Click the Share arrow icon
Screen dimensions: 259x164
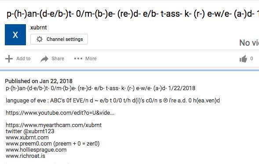pyautogui.click(x=44, y=58)
